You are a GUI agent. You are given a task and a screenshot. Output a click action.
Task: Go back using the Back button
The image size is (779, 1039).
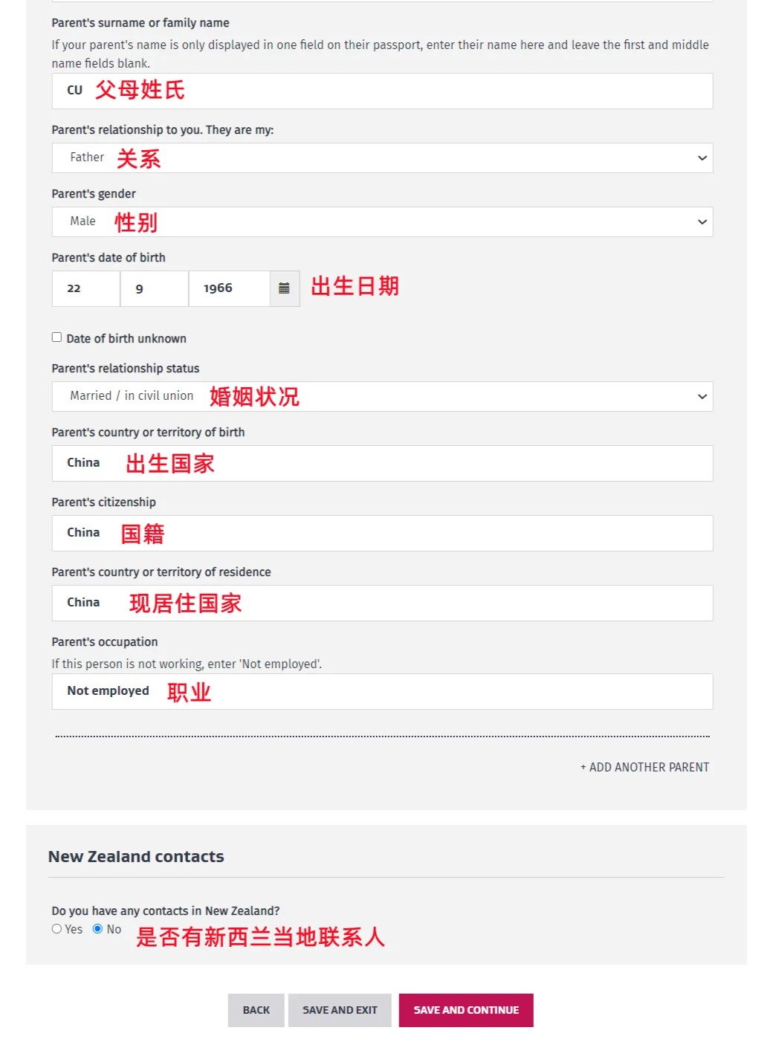pyautogui.click(x=256, y=1010)
